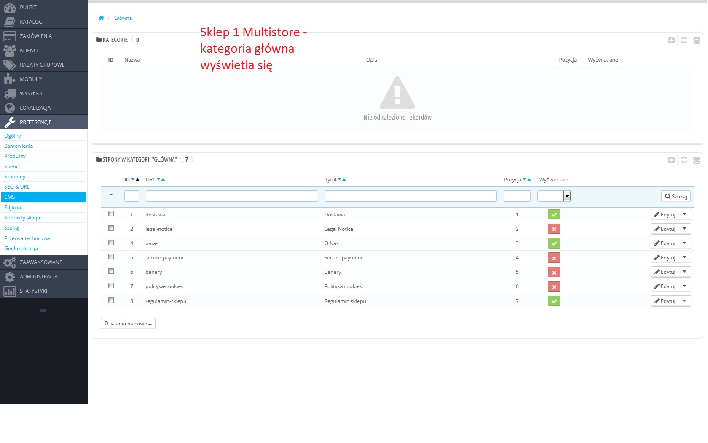708x443 pixels.
Task: Go to Moduły menu section
Action: pyautogui.click(x=31, y=79)
